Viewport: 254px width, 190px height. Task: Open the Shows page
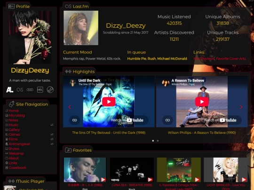pyautogui.click(x=14, y=149)
